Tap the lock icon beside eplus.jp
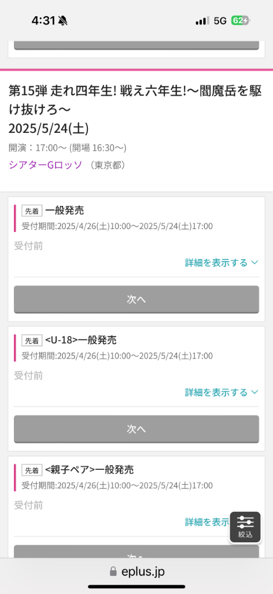 [x=113, y=571]
